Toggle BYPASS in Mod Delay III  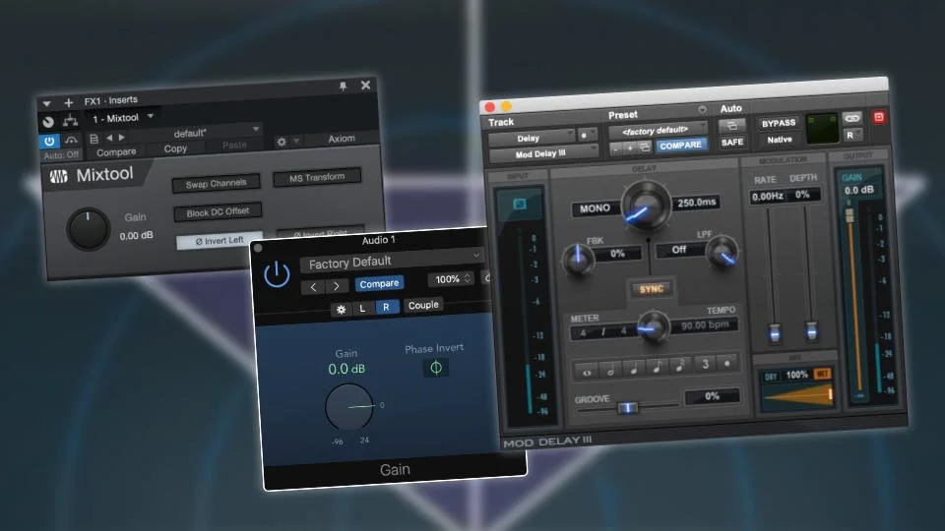tap(779, 123)
